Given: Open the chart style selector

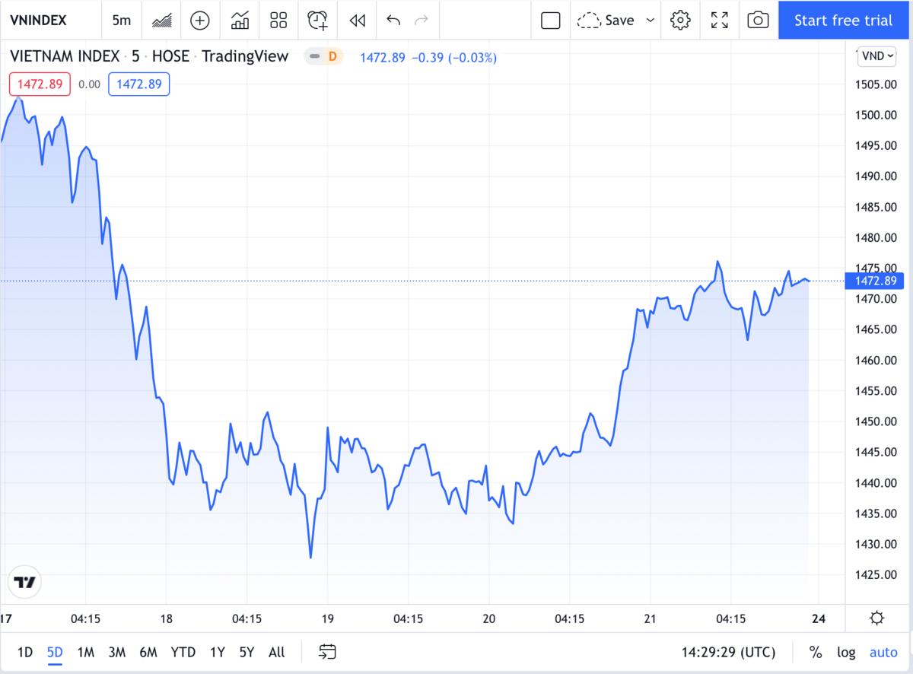Looking at the screenshot, I should [x=161, y=21].
